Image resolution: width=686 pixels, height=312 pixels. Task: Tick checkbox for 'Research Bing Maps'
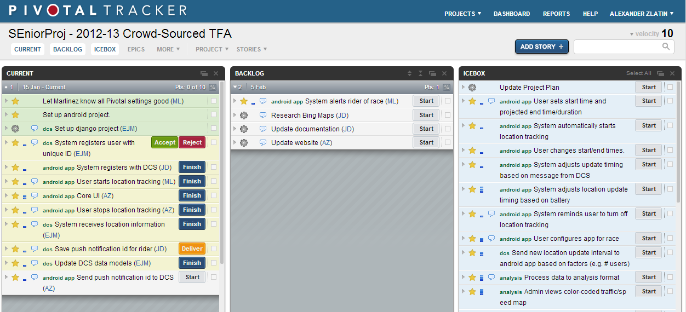tap(448, 115)
